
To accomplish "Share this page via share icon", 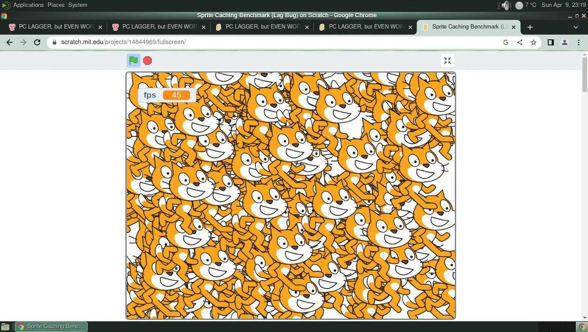I will click(520, 42).
